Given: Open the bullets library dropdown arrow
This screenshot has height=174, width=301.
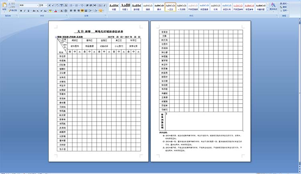Looking at the screenshot, I should tap(73, 5).
